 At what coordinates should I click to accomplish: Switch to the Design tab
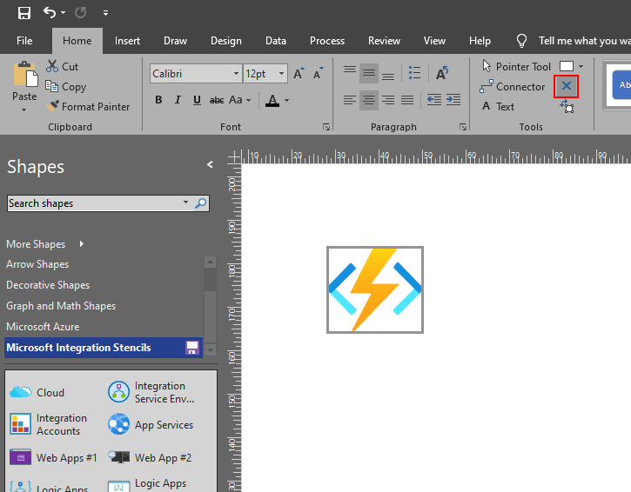click(226, 41)
